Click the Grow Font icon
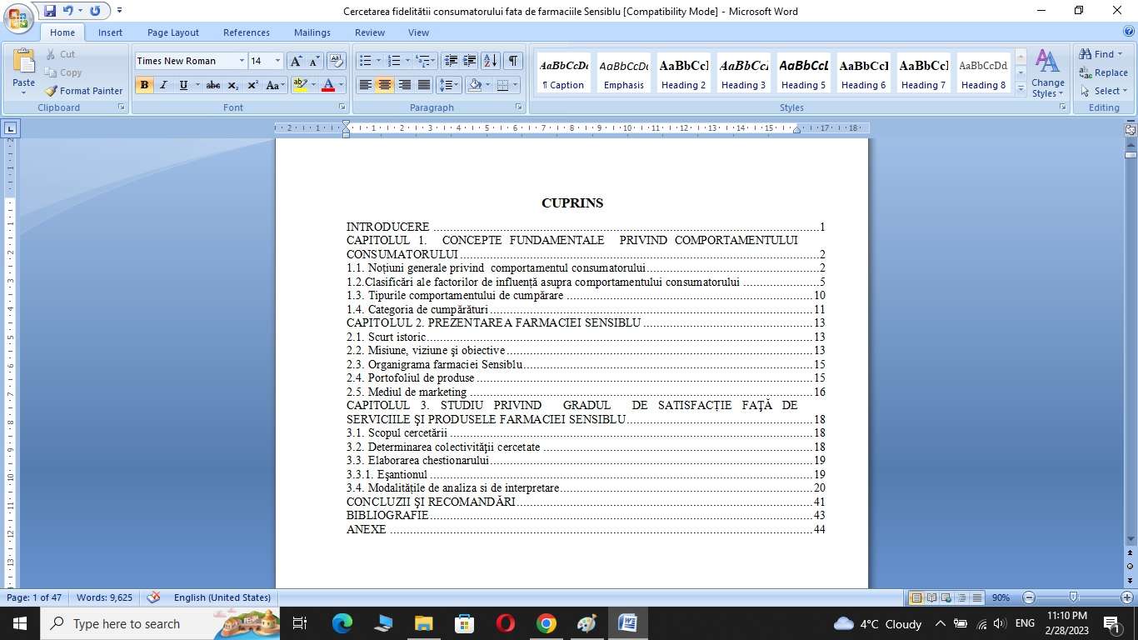The image size is (1138, 640). (296, 61)
